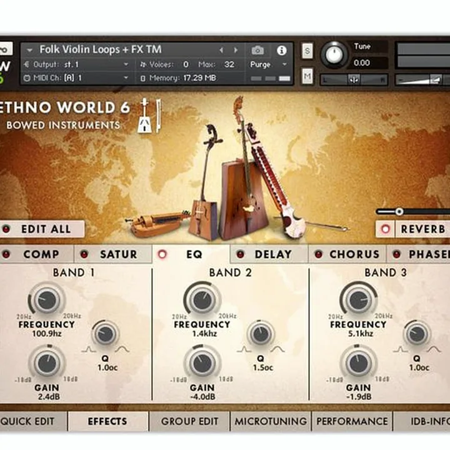Click the Band 1 frequency value 100.9hz
Viewport: 450px width, 450px height.
(47, 334)
